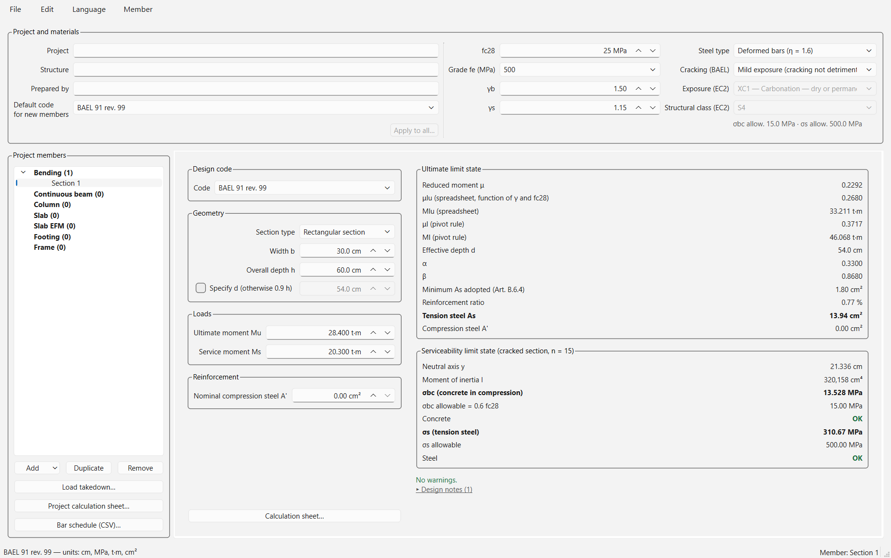Open Grade fe (MPa) dropdown
This screenshot has height=558, width=891.
[580, 70]
